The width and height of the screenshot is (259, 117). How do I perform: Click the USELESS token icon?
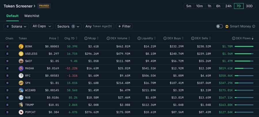[x=21, y=54]
